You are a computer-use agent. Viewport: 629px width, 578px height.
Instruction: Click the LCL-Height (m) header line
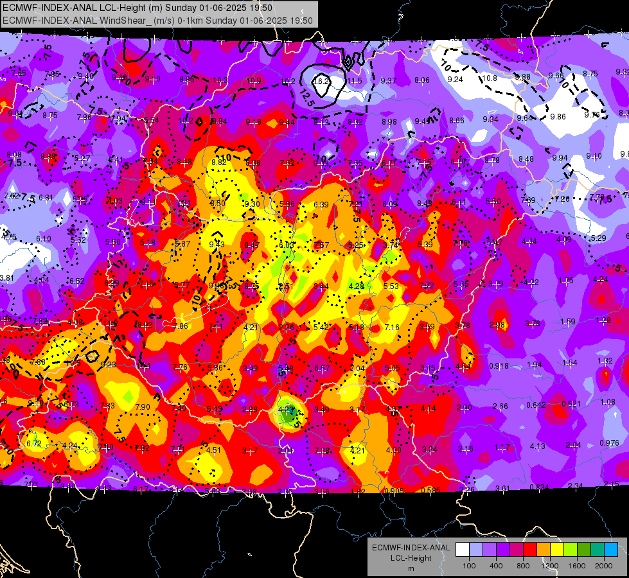tap(137, 8)
